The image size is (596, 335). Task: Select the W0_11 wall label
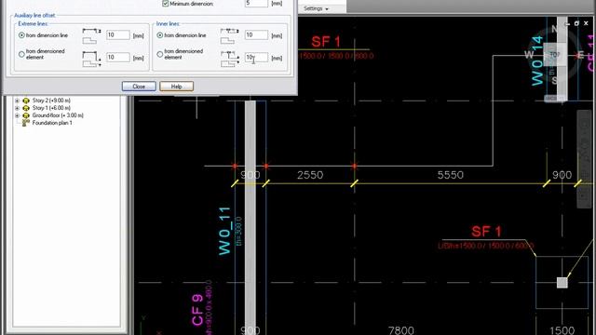224,231
